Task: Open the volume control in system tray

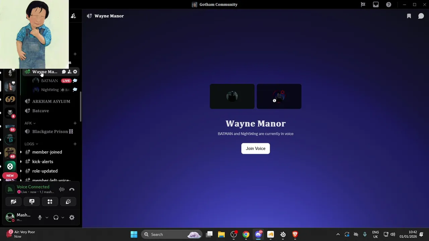Action: tap(393, 234)
